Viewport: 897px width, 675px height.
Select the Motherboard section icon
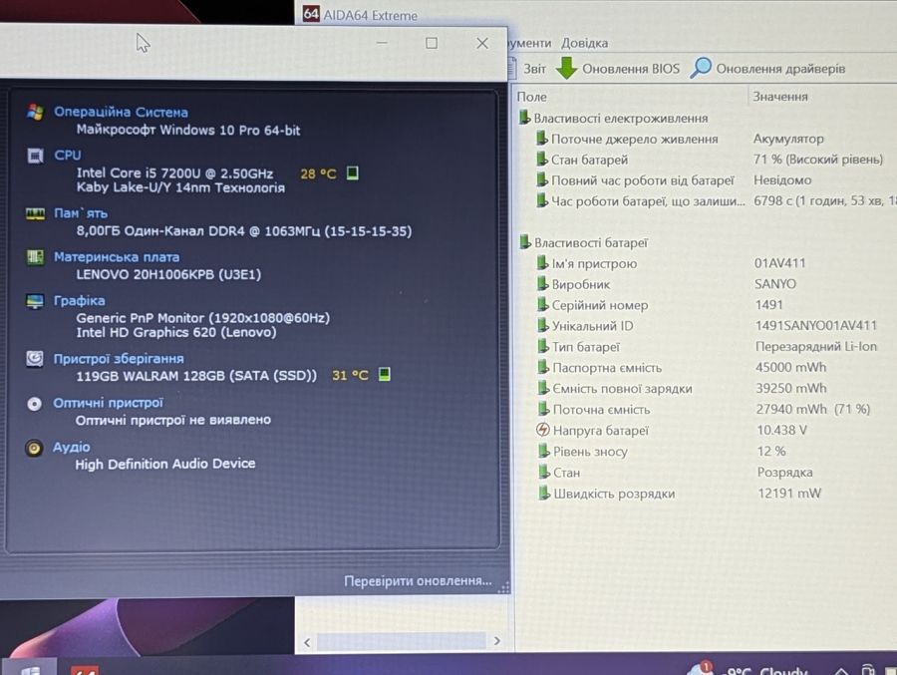point(36,257)
